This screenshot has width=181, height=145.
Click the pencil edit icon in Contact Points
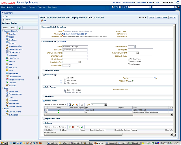pos(74,105)
